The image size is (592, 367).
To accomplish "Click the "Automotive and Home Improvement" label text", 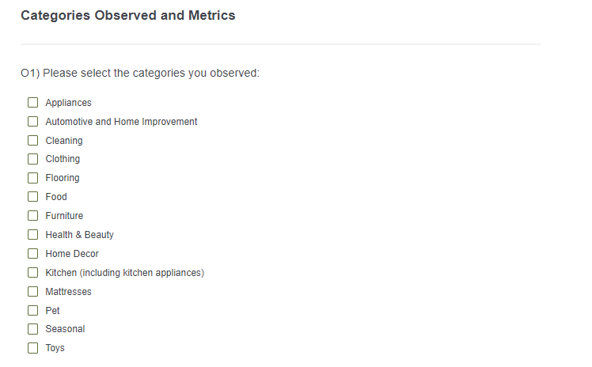I will click(x=121, y=122).
